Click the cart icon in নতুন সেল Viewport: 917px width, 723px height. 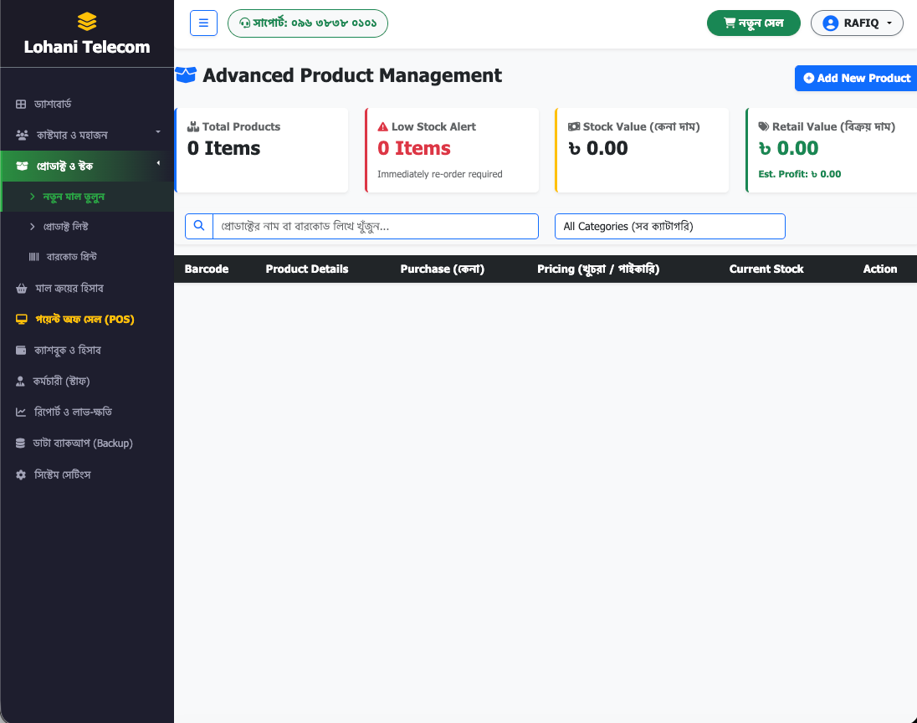point(730,23)
